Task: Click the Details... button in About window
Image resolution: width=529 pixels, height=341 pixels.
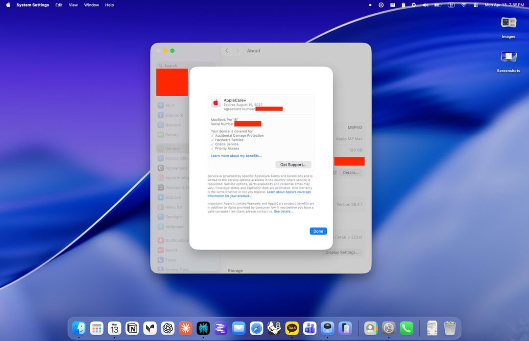Action: 351,172
